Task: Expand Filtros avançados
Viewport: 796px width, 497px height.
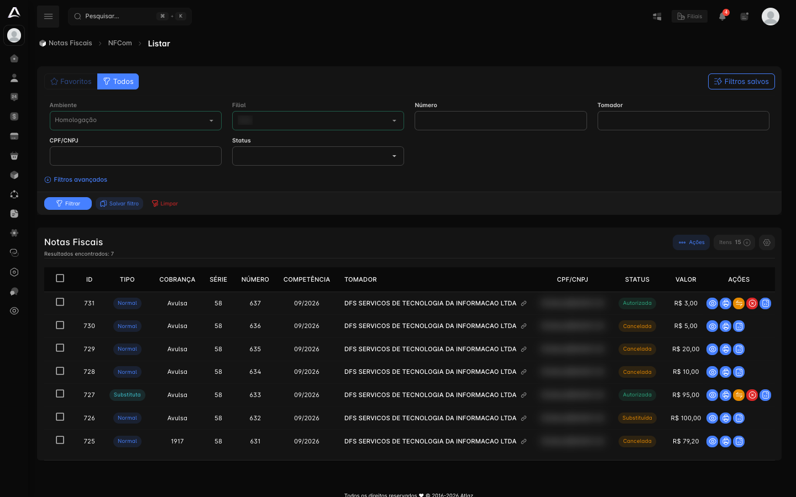Action: pyautogui.click(x=76, y=179)
